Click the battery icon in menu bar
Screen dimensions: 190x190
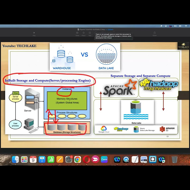pyautogui.click(x=180, y=26)
